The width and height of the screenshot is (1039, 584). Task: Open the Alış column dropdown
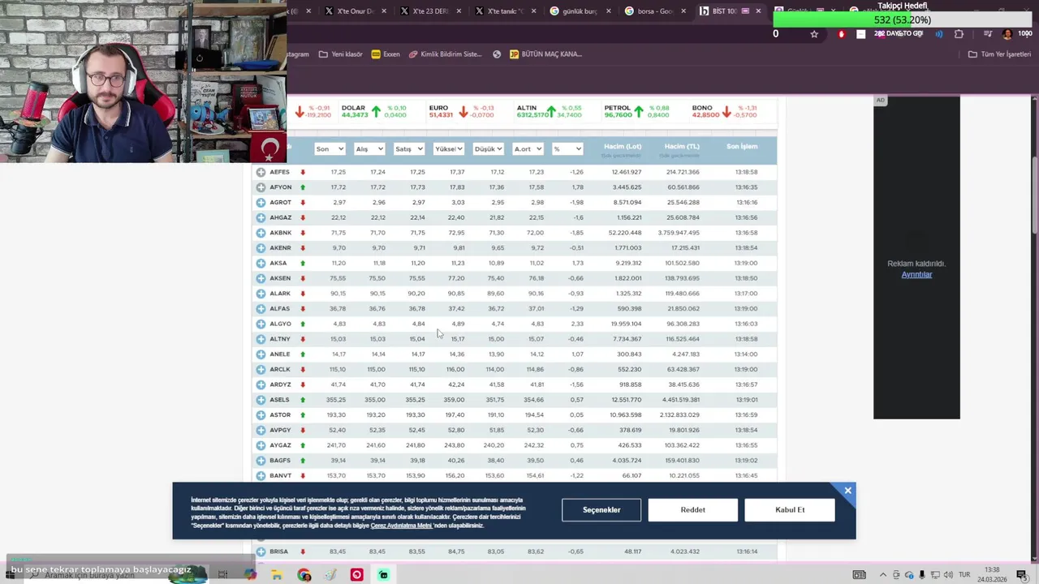pos(369,148)
